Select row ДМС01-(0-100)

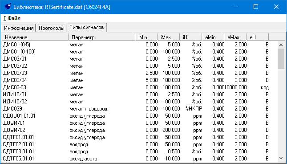tap(136, 52)
